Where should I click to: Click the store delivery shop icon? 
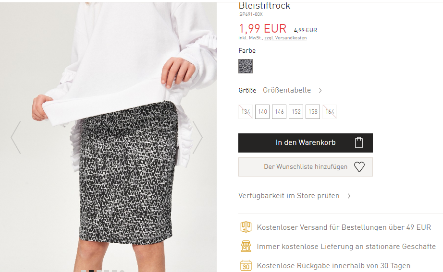246,246
